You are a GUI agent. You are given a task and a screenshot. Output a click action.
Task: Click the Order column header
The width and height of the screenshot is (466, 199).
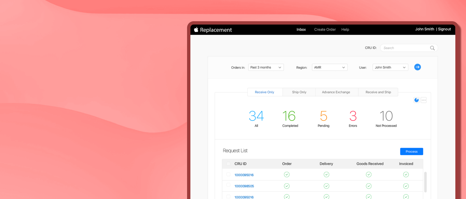[x=287, y=164]
